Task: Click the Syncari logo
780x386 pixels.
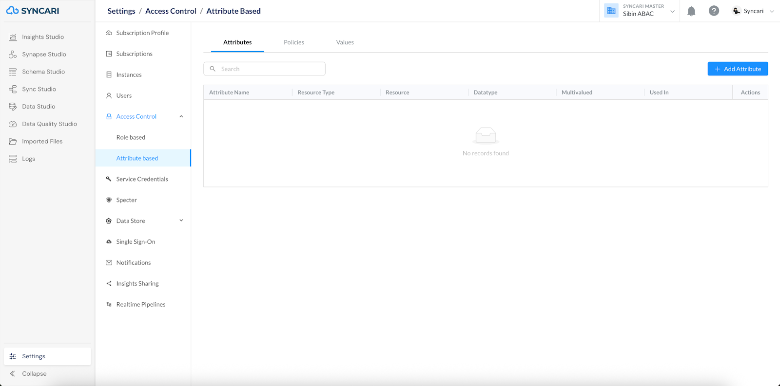Action: [x=33, y=11]
